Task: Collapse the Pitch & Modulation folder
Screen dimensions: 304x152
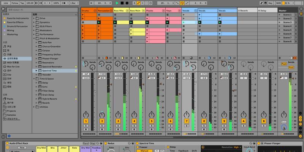Action: [x=34, y=38]
